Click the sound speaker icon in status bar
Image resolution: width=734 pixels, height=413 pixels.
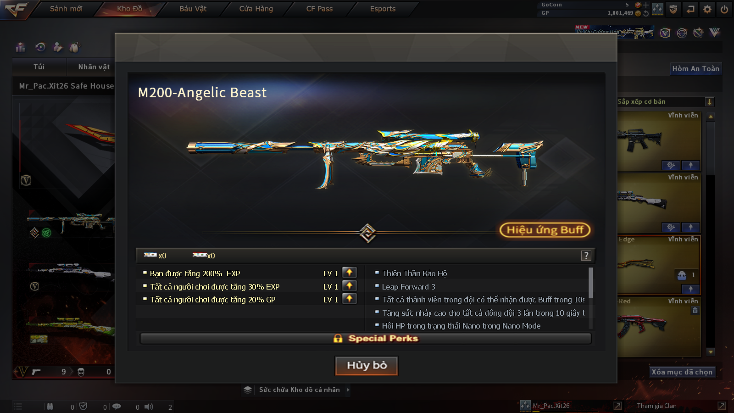(x=149, y=407)
